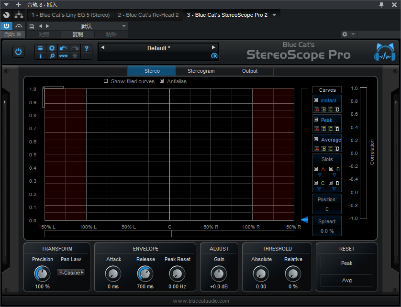
Task: Click the host gear options icon
Action: (x=345, y=34)
